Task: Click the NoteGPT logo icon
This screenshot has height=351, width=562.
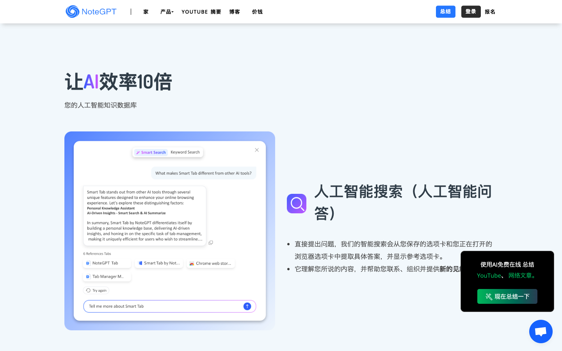Action: coord(72,12)
